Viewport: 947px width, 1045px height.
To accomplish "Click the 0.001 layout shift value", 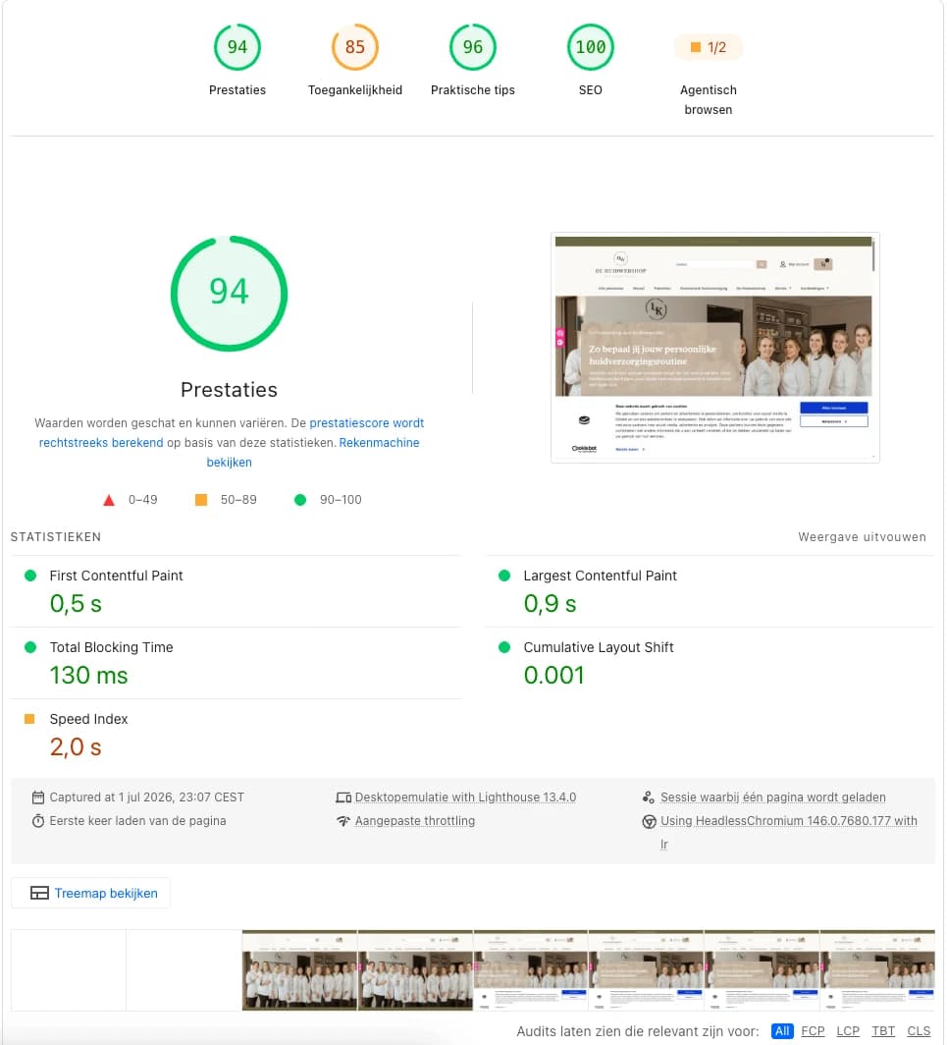I will (x=554, y=675).
